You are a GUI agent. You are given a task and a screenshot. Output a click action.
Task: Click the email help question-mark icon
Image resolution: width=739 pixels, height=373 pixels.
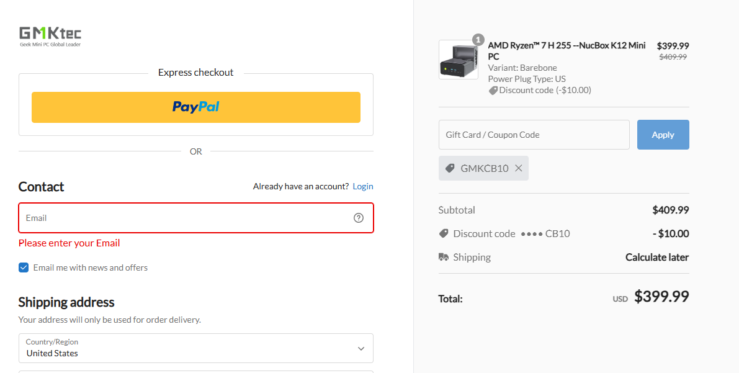(359, 218)
